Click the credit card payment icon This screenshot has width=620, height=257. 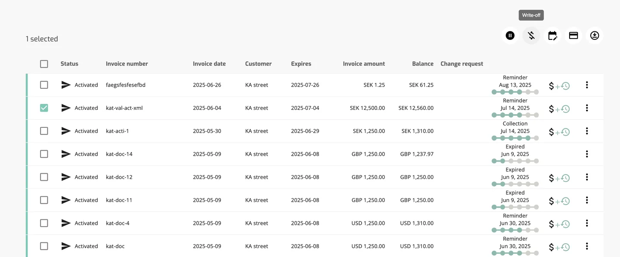(573, 36)
